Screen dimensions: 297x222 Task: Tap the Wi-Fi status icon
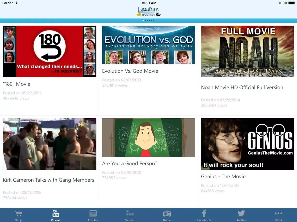pos(16,3)
